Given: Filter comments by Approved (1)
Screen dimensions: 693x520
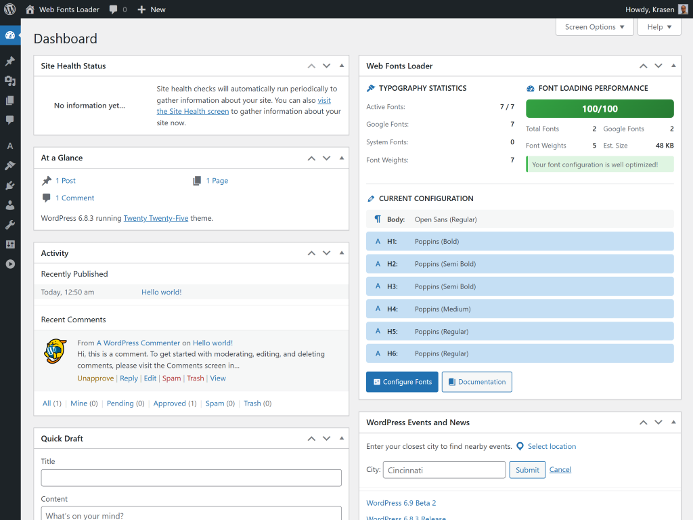Looking at the screenshot, I should (x=175, y=404).
